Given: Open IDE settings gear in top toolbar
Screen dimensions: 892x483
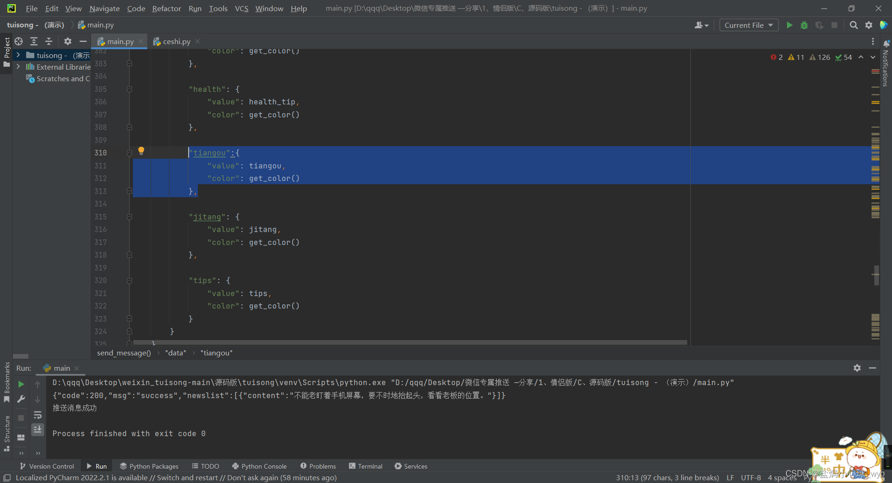Looking at the screenshot, I should tap(869, 25).
